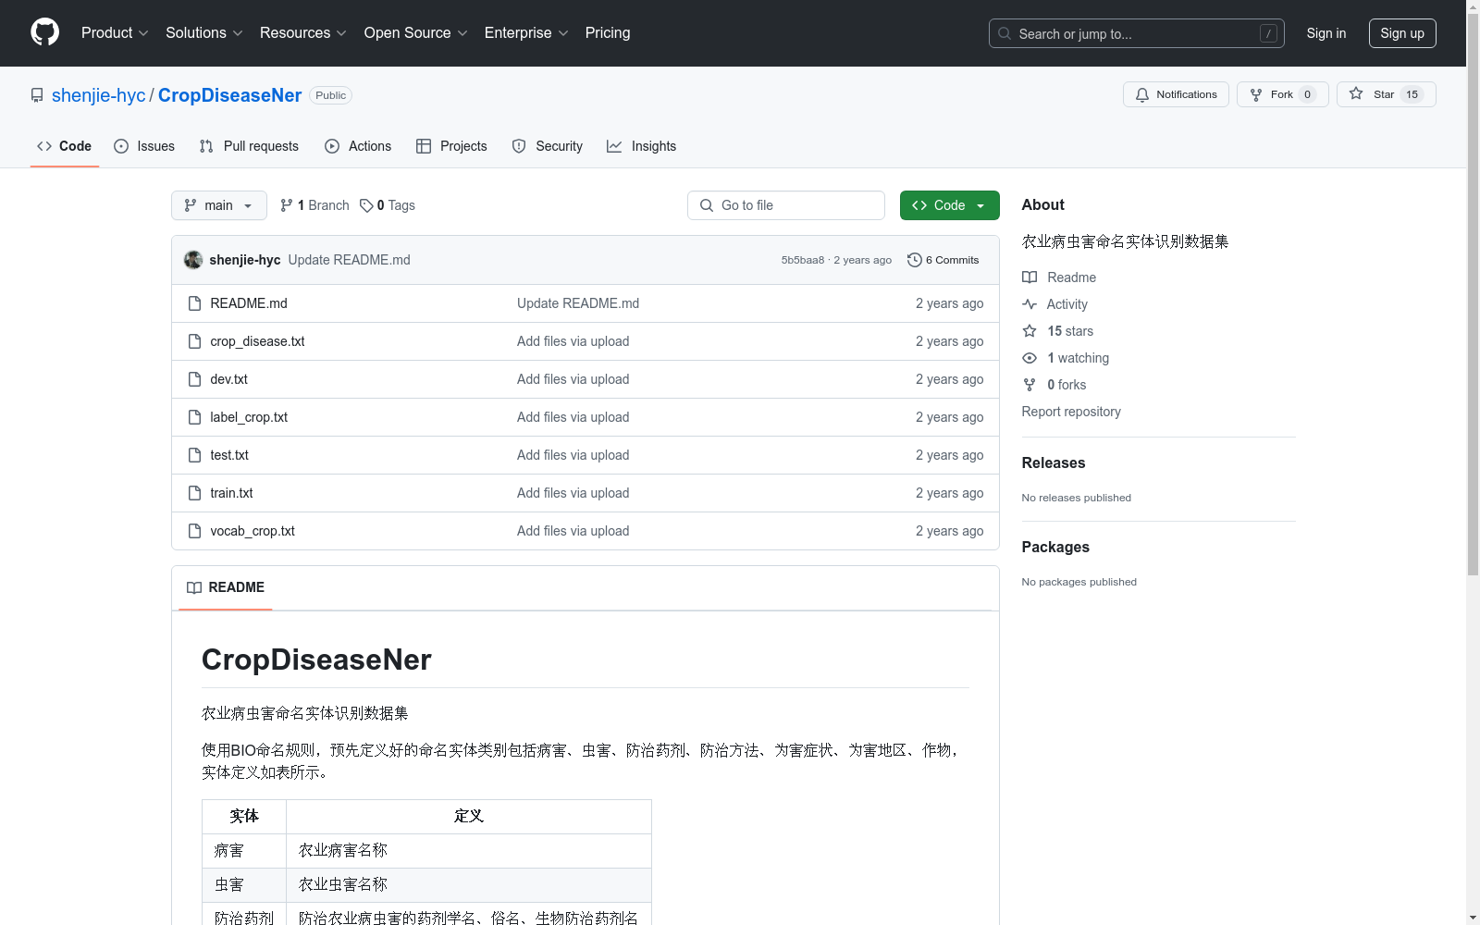Click the Go to file input
Image resolution: width=1480 pixels, height=925 pixels.
tap(786, 205)
